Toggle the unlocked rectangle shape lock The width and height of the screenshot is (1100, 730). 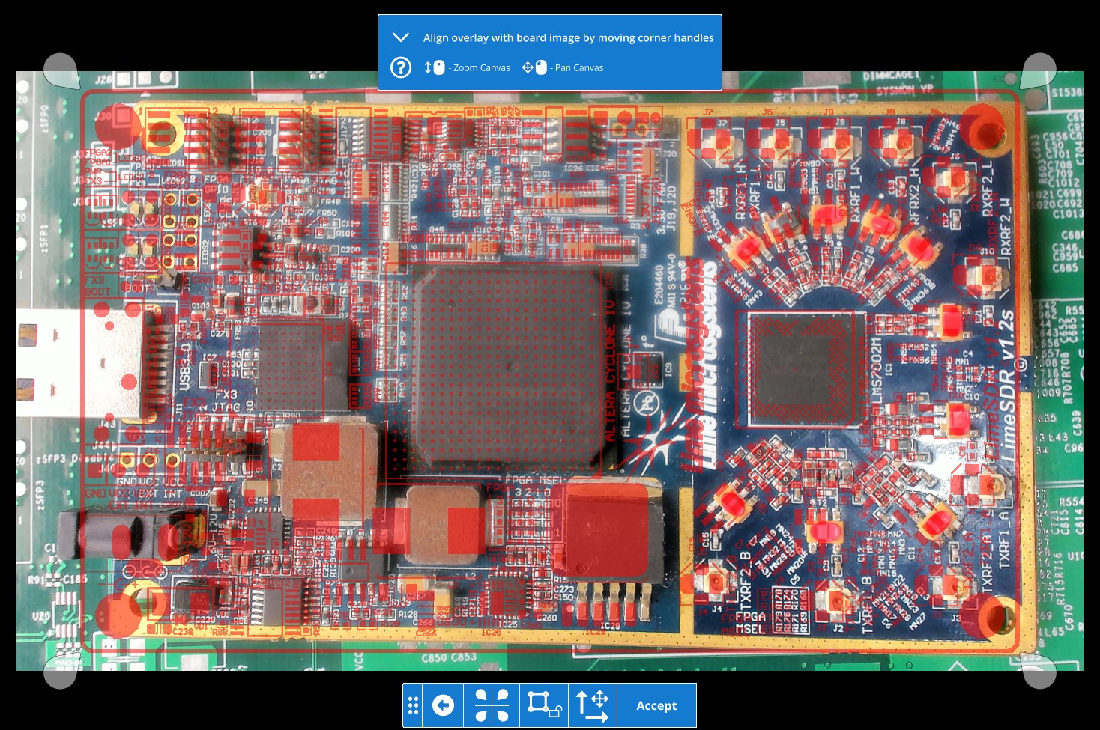tap(543, 705)
